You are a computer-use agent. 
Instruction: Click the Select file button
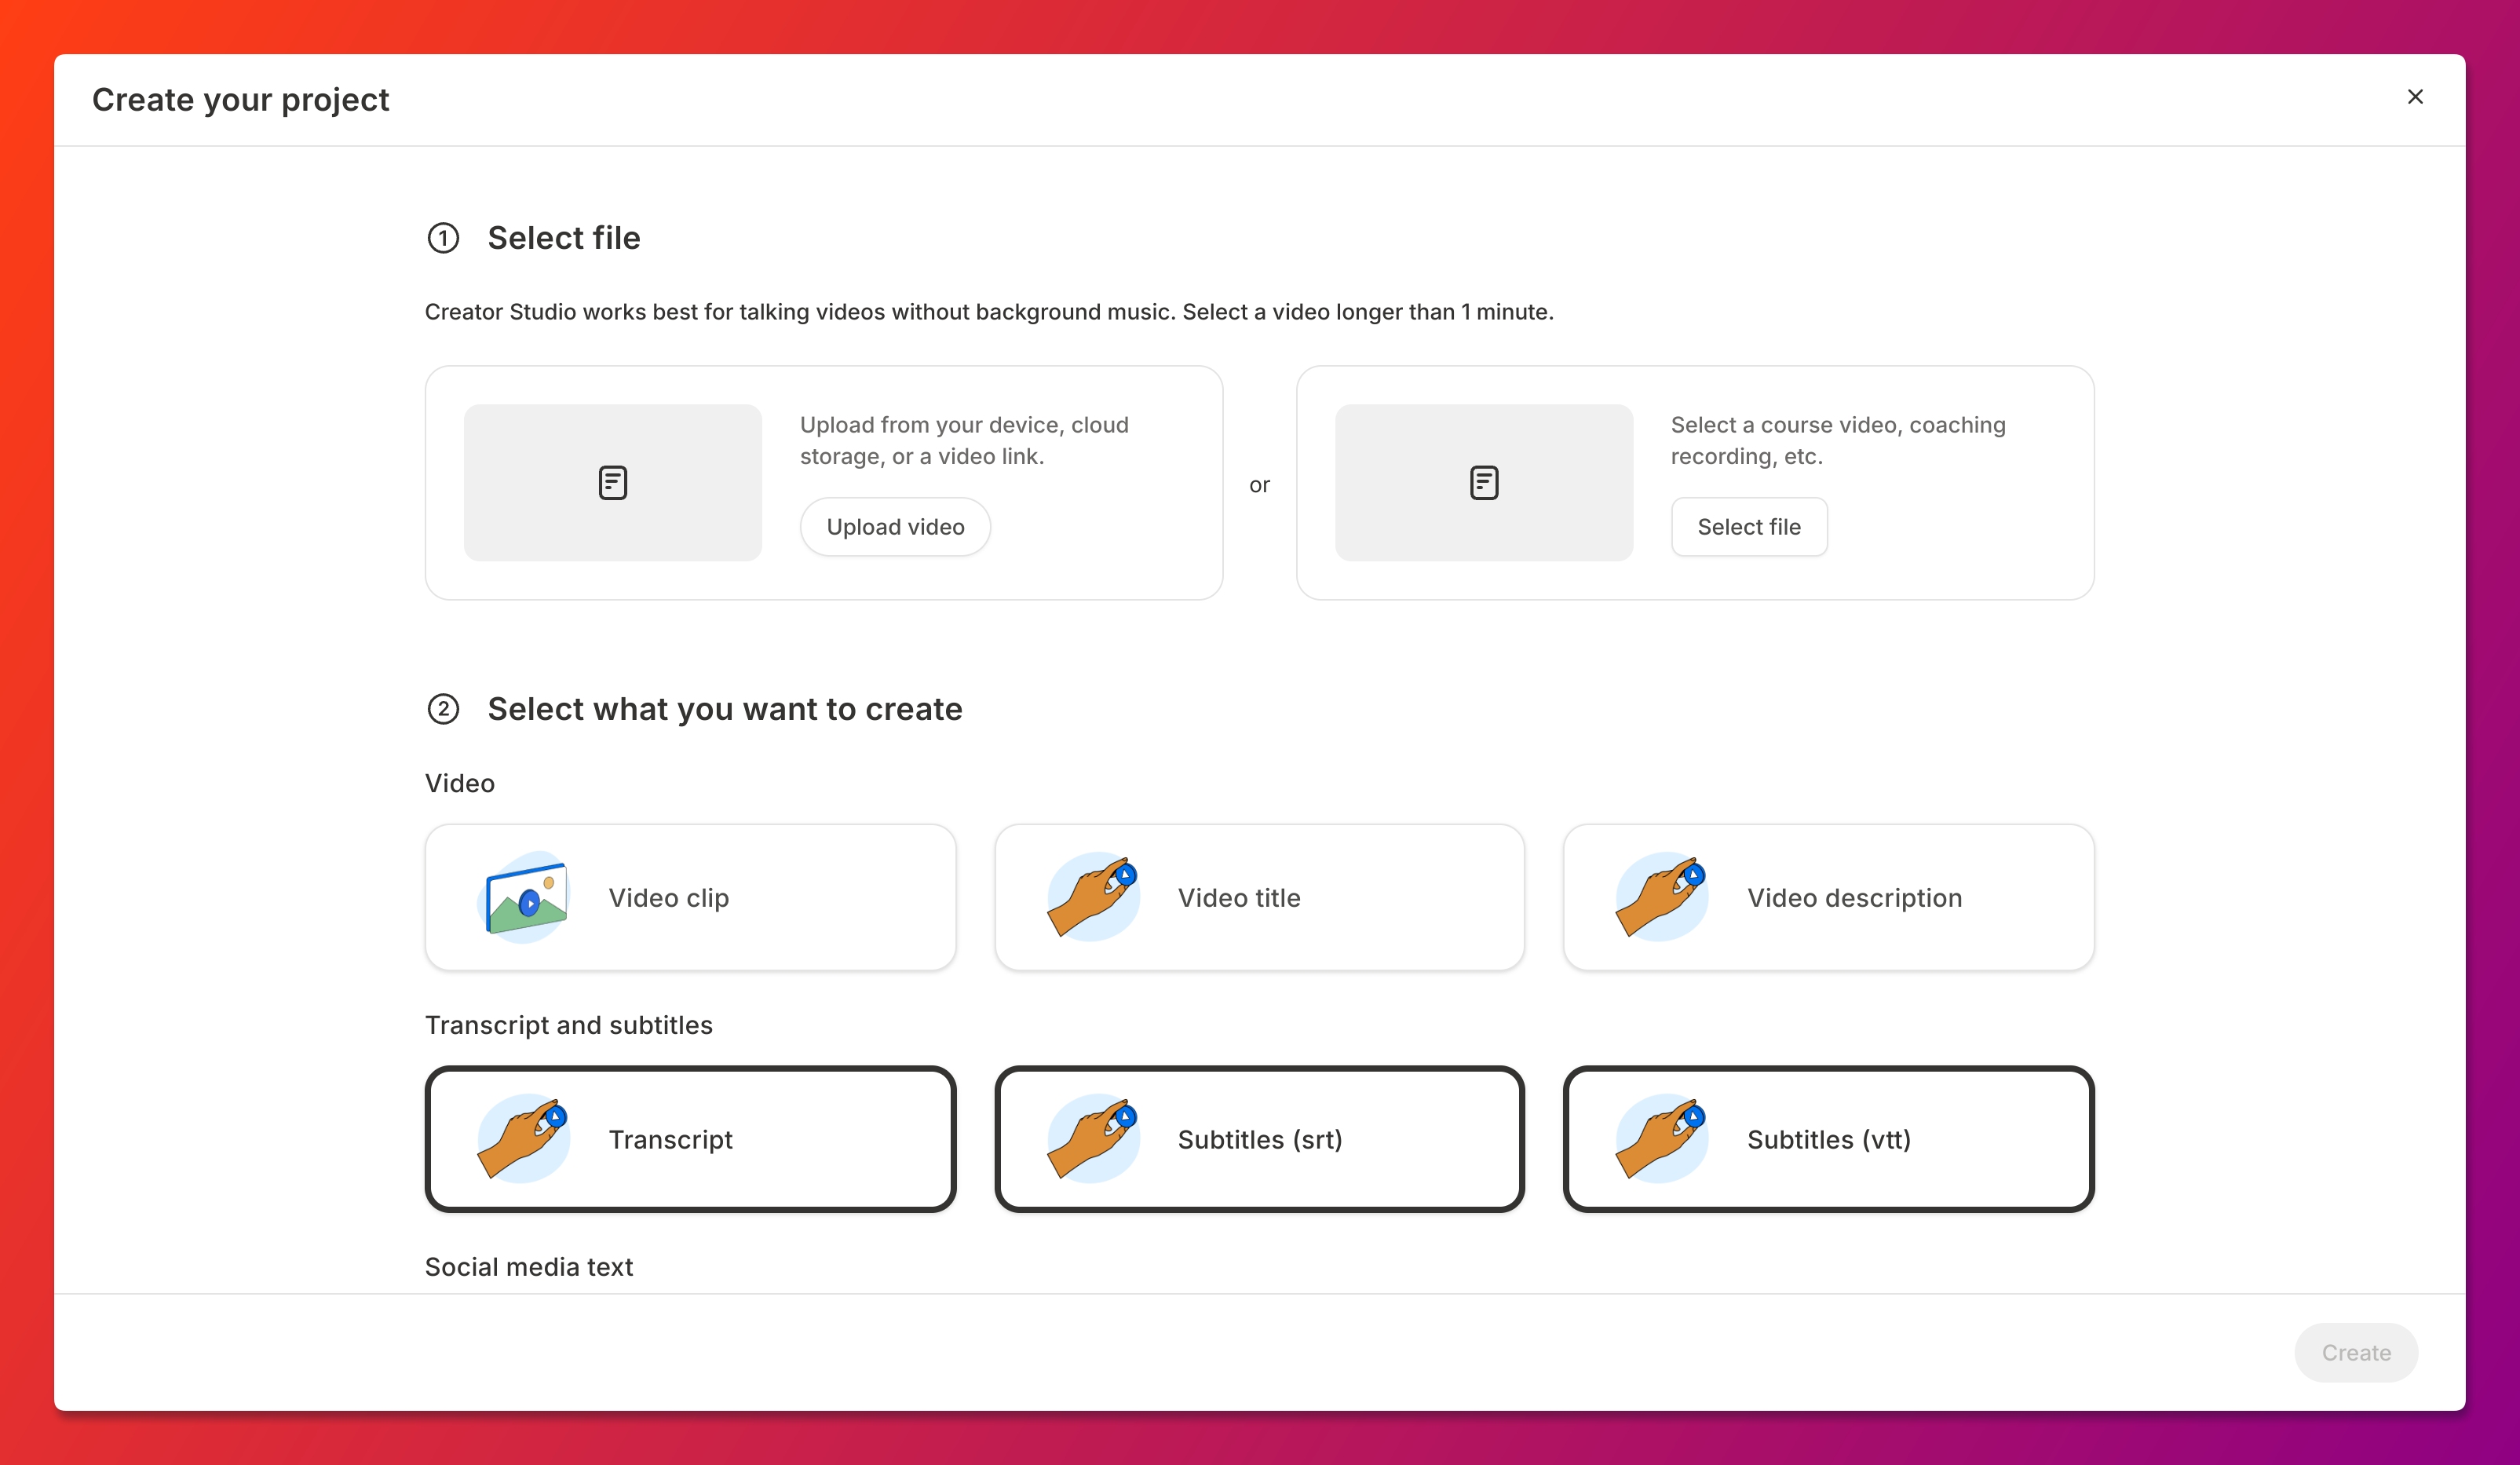(x=1749, y=527)
